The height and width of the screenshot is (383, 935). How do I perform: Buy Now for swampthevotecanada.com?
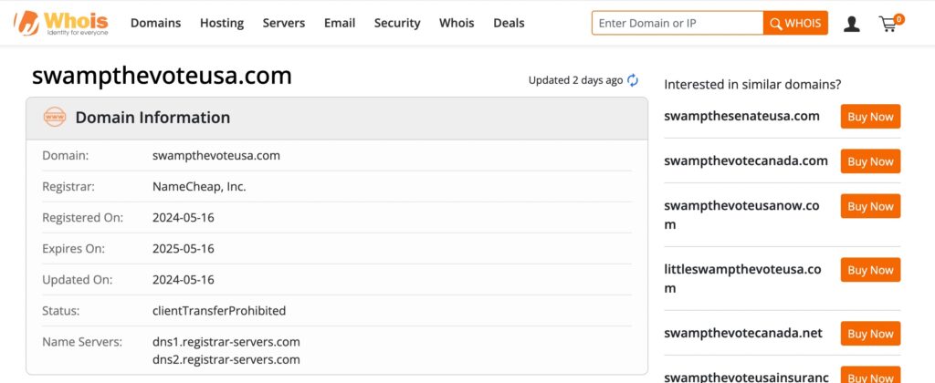point(870,161)
